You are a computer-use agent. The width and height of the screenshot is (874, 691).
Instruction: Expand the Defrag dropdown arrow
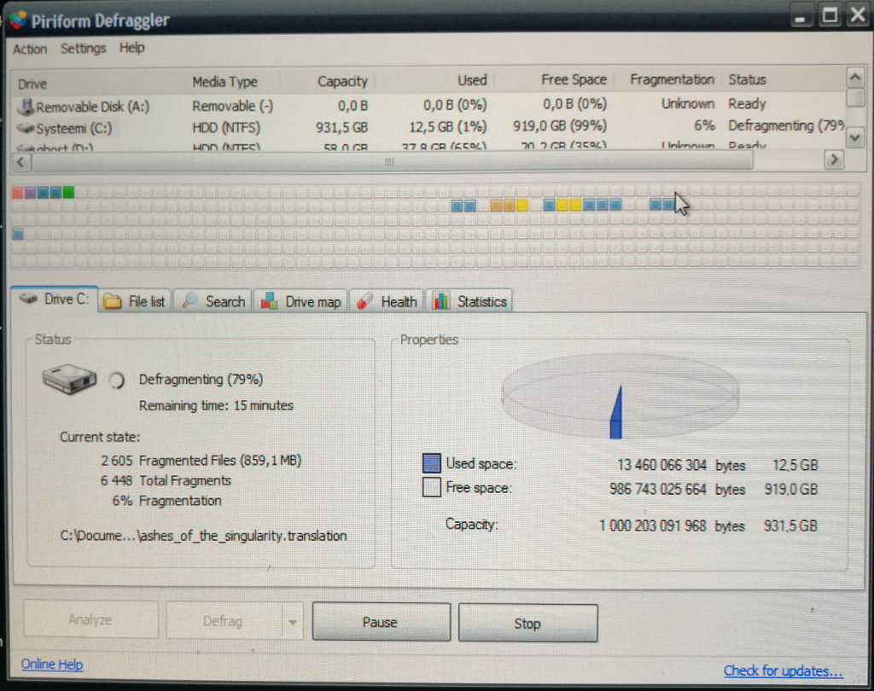point(293,621)
